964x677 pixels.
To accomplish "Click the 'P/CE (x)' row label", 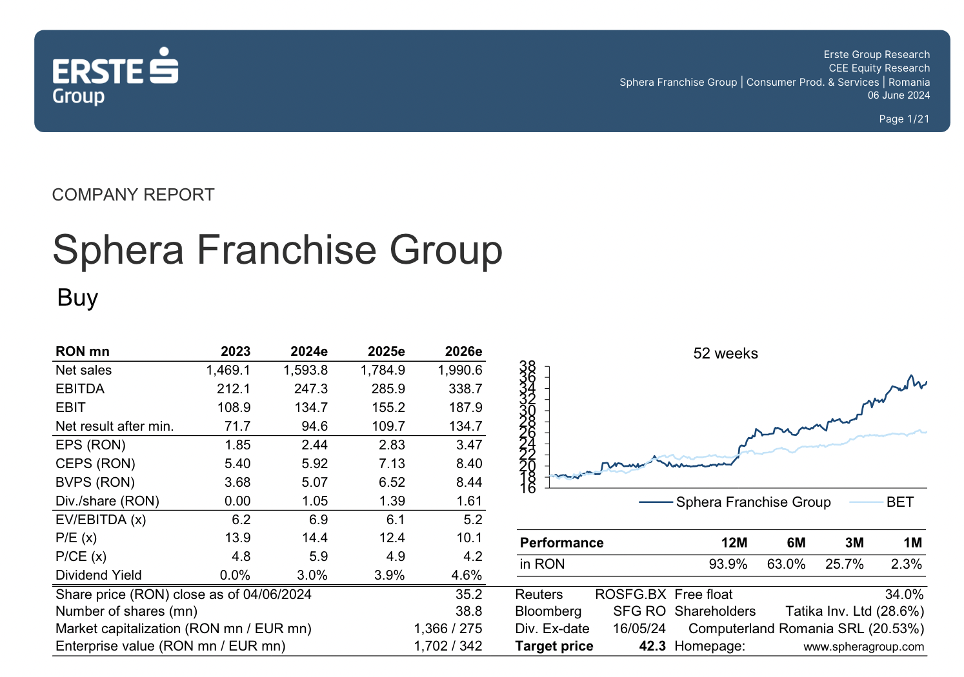I will 81,556.
